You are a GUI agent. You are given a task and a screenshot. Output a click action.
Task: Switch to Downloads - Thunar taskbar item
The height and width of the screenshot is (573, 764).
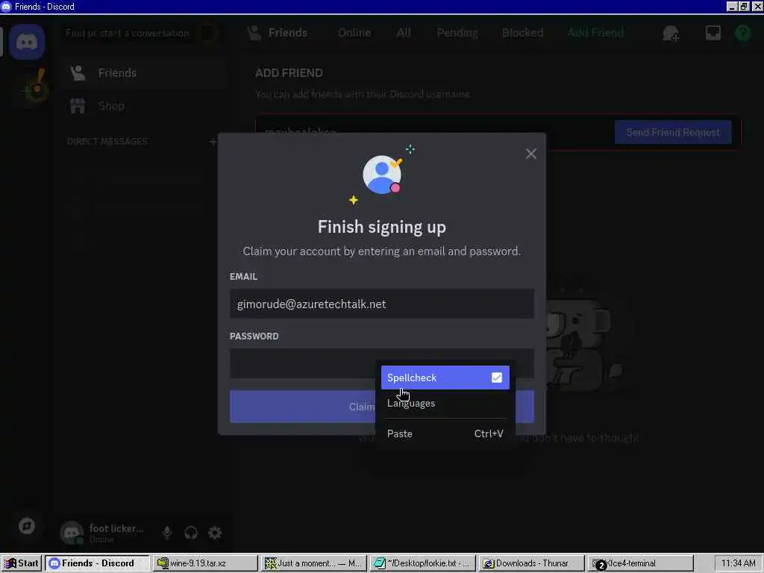click(531, 563)
